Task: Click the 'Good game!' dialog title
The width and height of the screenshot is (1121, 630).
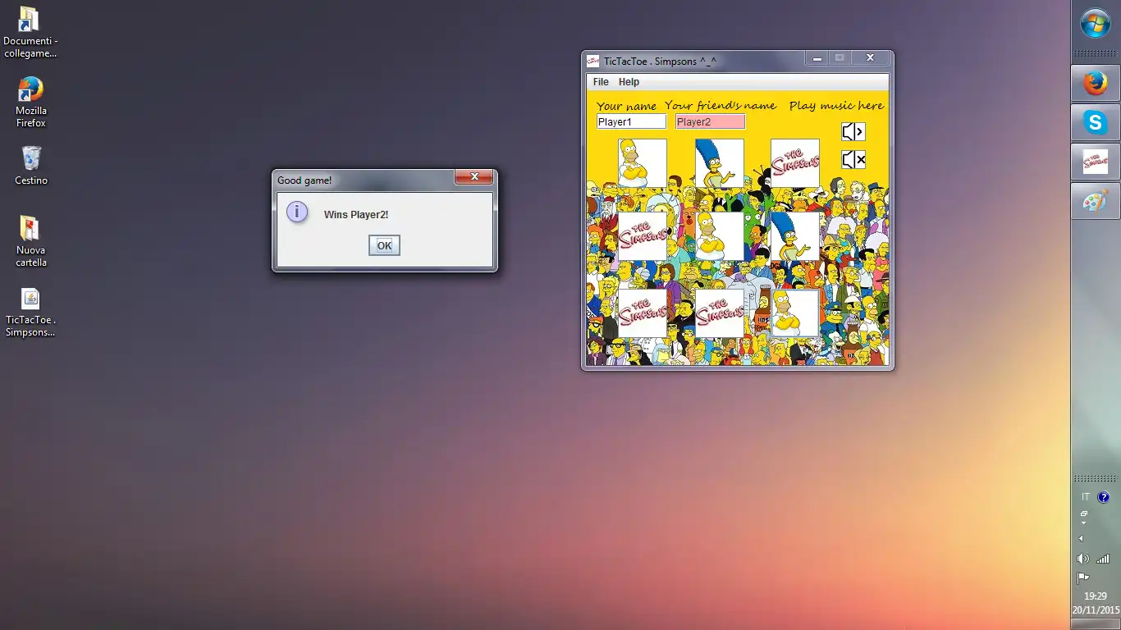Action: (x=304, y=180)
